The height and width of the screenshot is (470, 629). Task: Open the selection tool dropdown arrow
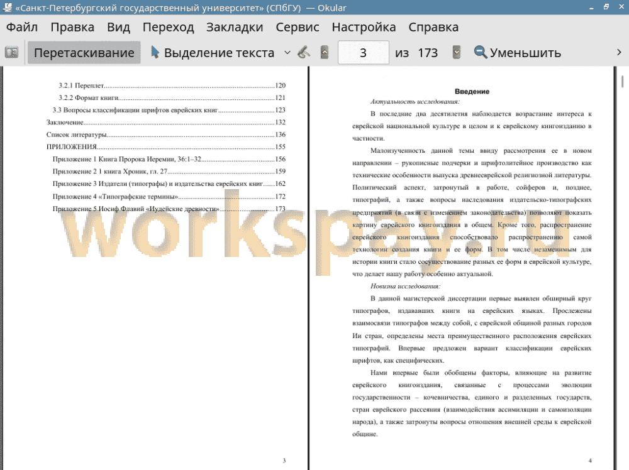[287, 53]
